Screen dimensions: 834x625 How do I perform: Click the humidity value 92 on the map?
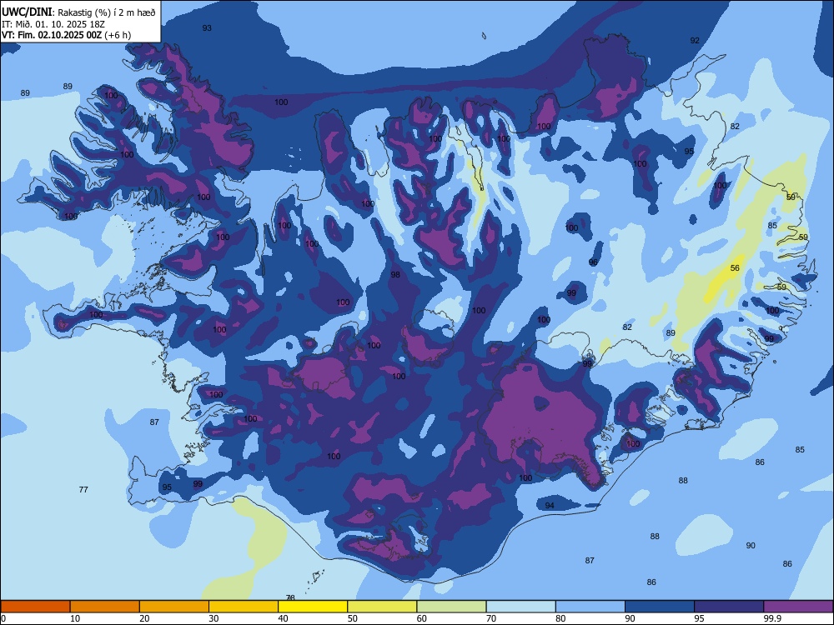click(x=695, y=40)
